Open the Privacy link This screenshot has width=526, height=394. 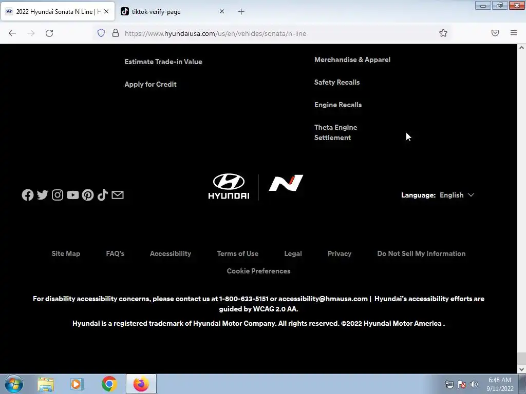[340, 253]
